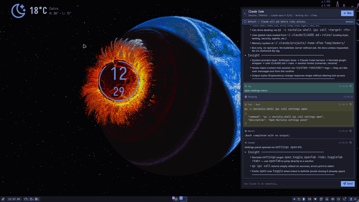Click the temperature monitor icon in taskbar
This screenshot has height=202, width=359.
[31, 199]
